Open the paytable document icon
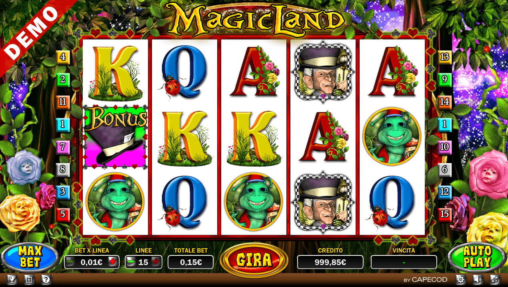 point(29,280)
